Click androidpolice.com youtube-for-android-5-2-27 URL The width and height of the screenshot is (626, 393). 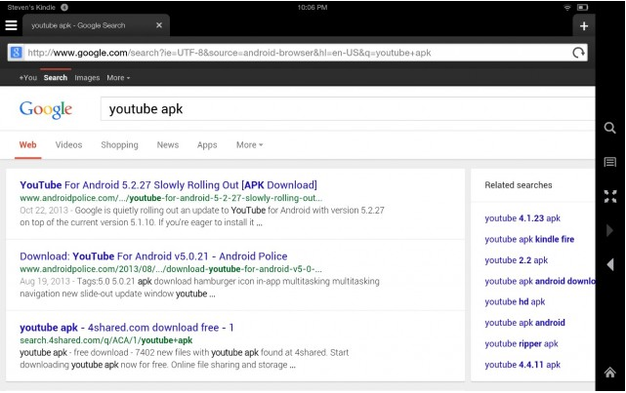point(171,198)
